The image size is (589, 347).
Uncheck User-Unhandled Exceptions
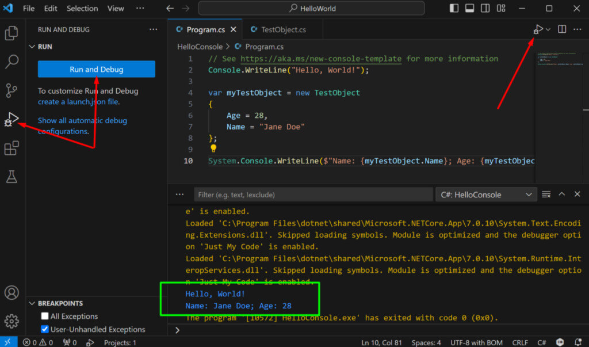(44, 329)
